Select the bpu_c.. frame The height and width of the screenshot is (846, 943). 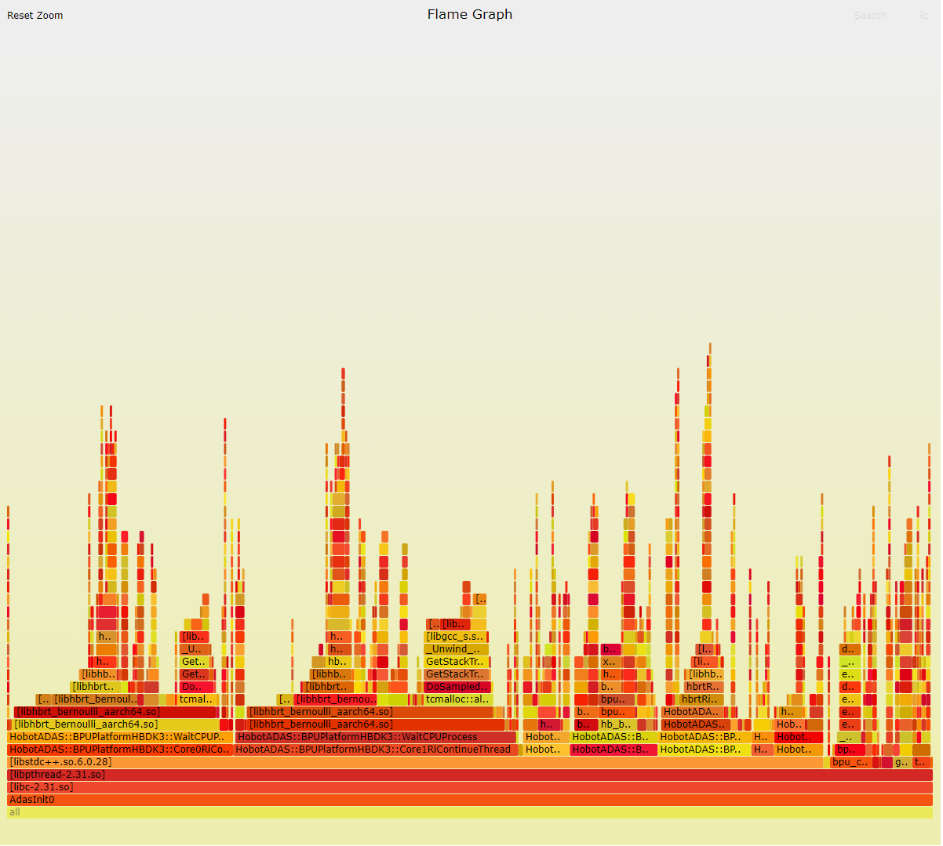(x=850, y=762)
